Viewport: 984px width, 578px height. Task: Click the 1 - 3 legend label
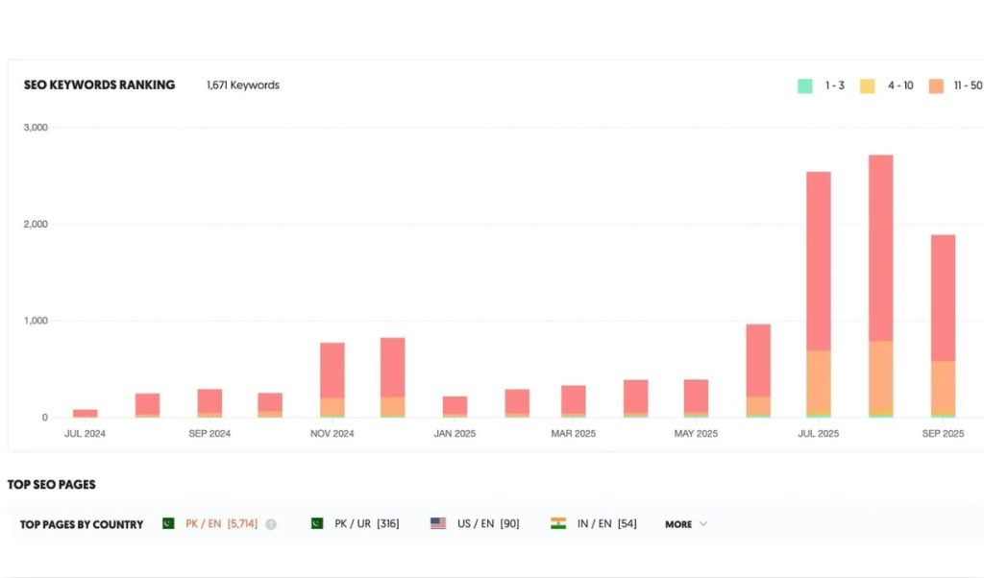pyautogui.click(x=835, y=85)
